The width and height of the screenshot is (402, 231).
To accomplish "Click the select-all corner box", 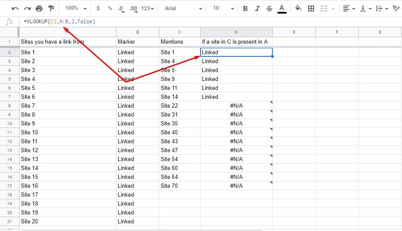I will [x=9, y=32].
